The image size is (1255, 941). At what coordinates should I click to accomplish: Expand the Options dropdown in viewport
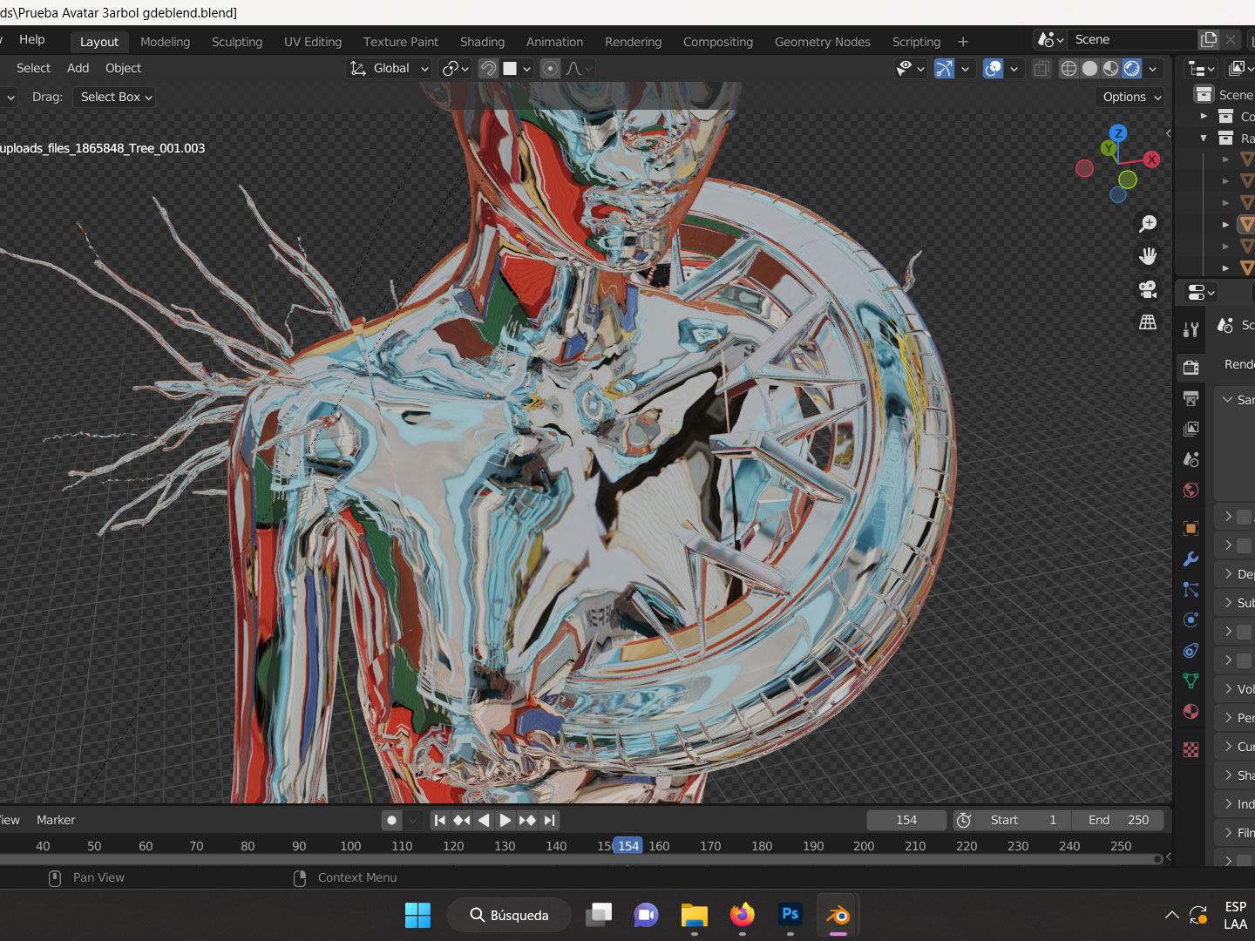click(1131, 97)
